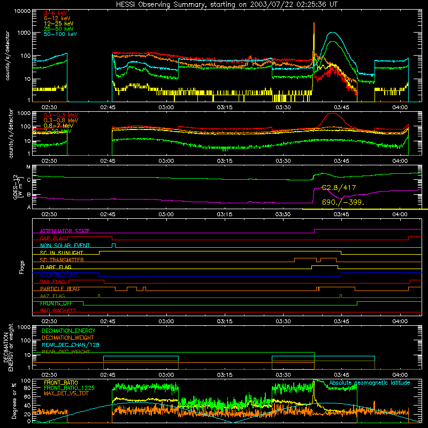Click the 10000 y-axis value in top panel
The width and height of the screenshot is (428, 428).
coord(22,11)
